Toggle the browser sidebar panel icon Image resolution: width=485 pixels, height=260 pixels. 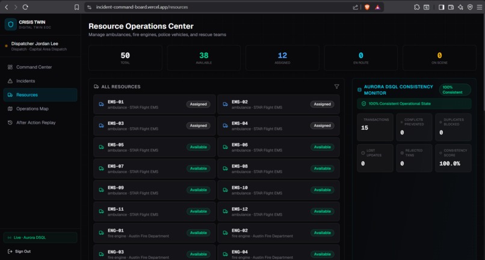(x=442, y=7)
